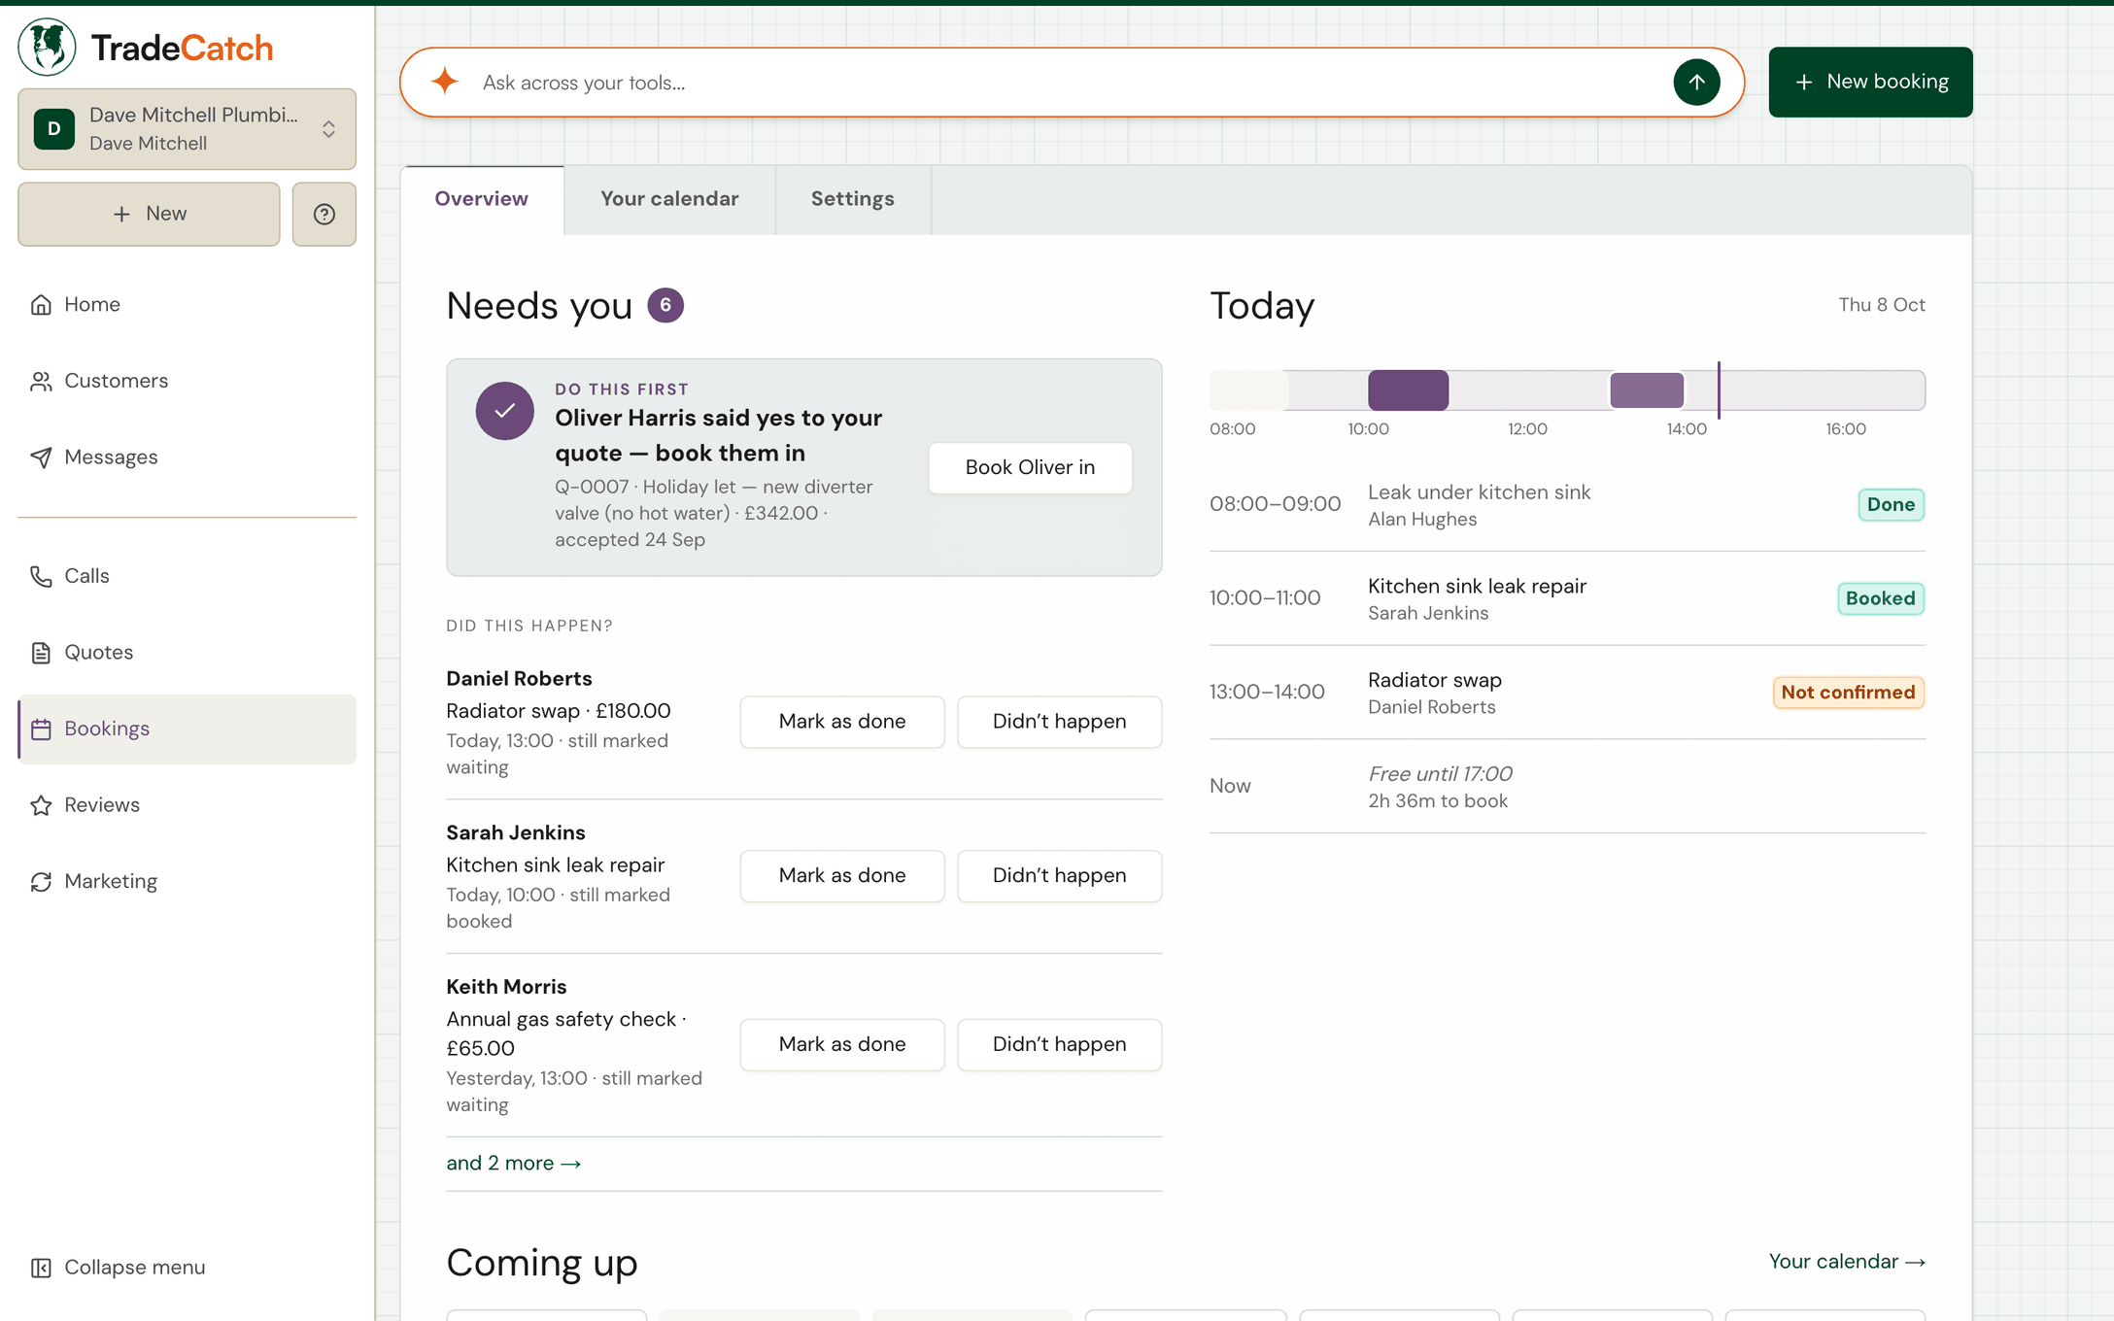2114x1321 pixels.
Task: Click the sidebar New button
Action: 149,214
